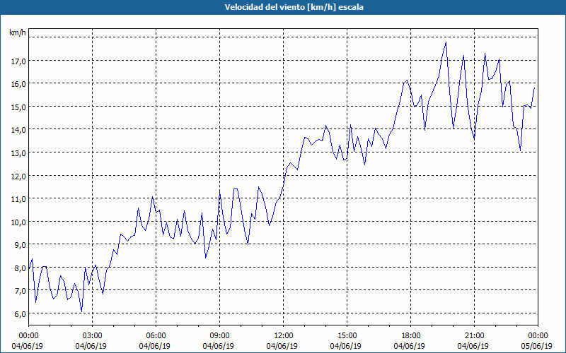Click the lowest dip of the blue wind line
The image size is (566, 353).
point(81,311)
